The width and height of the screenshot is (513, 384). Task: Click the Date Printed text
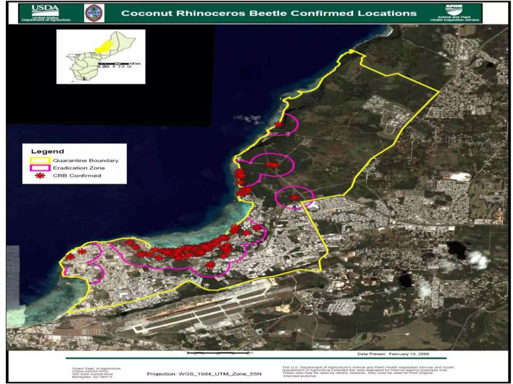point(393,354)
